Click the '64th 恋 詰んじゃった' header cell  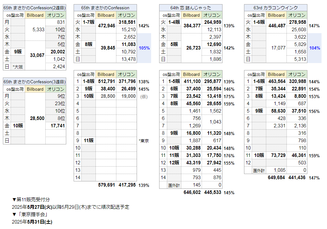[191, 8]
